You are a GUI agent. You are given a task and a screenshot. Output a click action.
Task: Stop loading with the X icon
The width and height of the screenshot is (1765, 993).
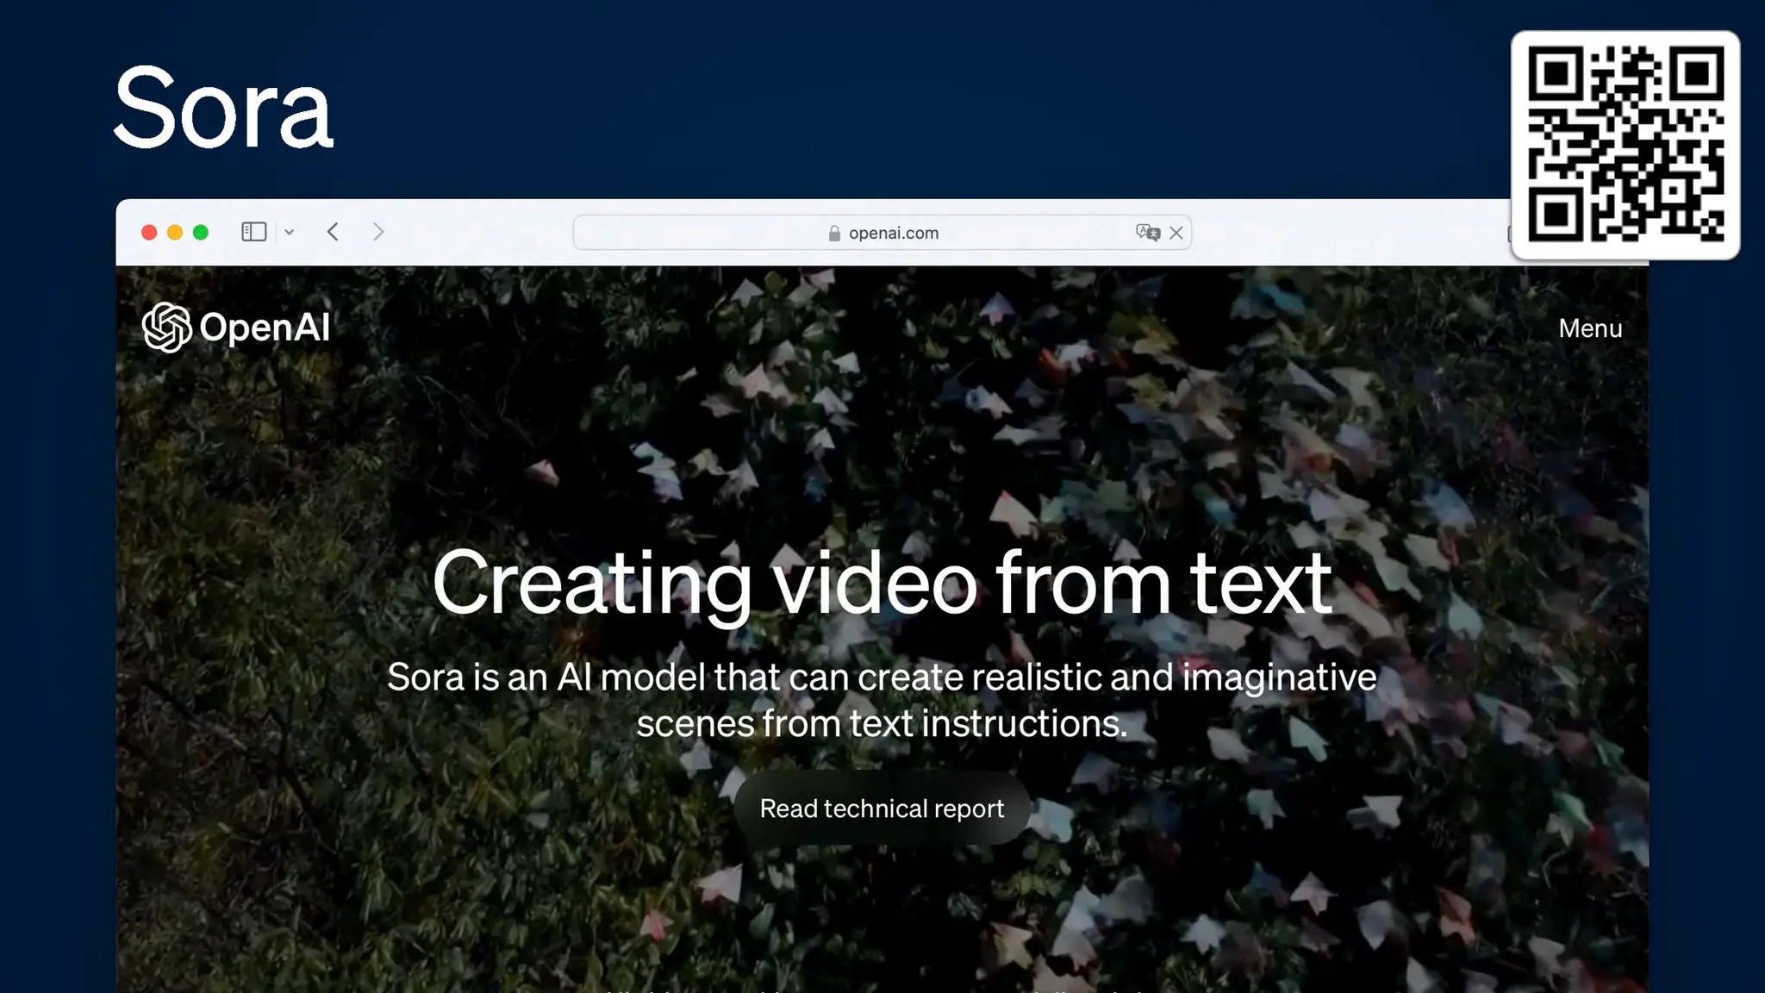[x=1176, y=233]
